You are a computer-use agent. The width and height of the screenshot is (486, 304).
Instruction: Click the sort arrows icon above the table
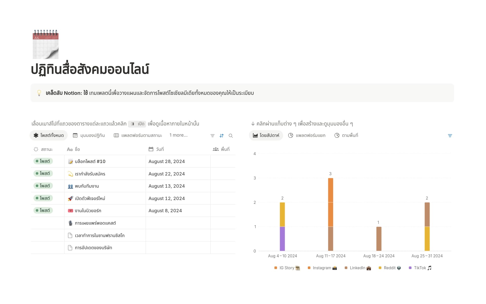[221, 135]
